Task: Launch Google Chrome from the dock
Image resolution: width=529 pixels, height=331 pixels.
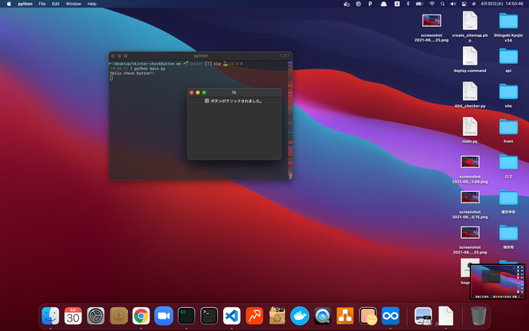Action: click(x=140, y=315)
